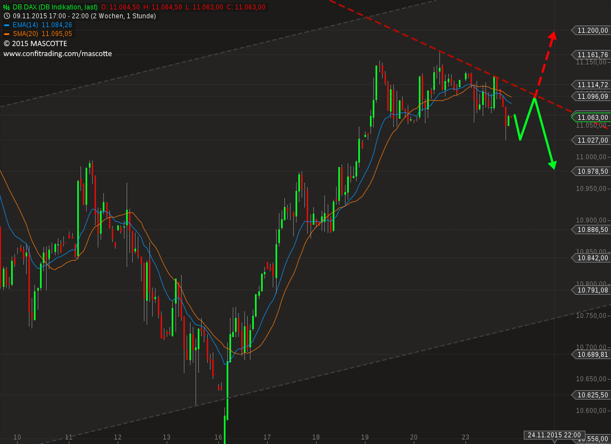The image size is (611, 444).
Task: Click the orange SMA(20) legend marker
Action: point(6,34)
